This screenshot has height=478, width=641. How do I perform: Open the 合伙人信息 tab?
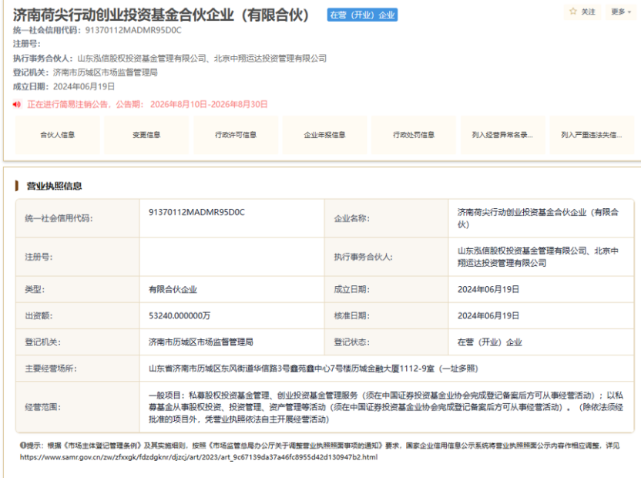(x=58, y=135)
